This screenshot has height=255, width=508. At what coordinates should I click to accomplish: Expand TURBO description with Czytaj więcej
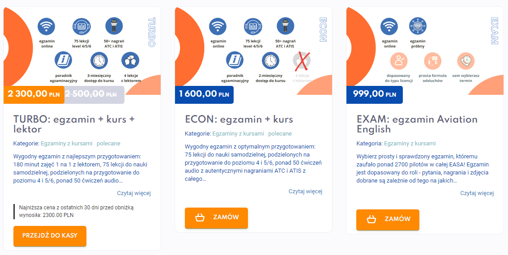point(134,193)
